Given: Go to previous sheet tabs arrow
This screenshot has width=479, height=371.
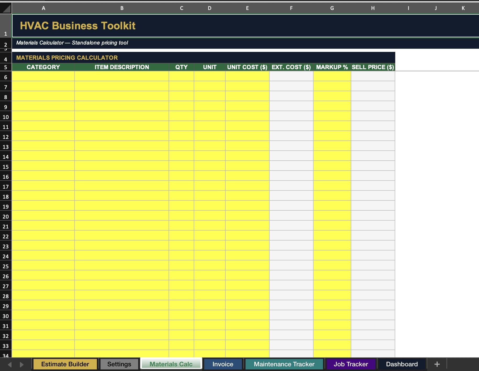Looking at the screenshot, I should [10, 364].
